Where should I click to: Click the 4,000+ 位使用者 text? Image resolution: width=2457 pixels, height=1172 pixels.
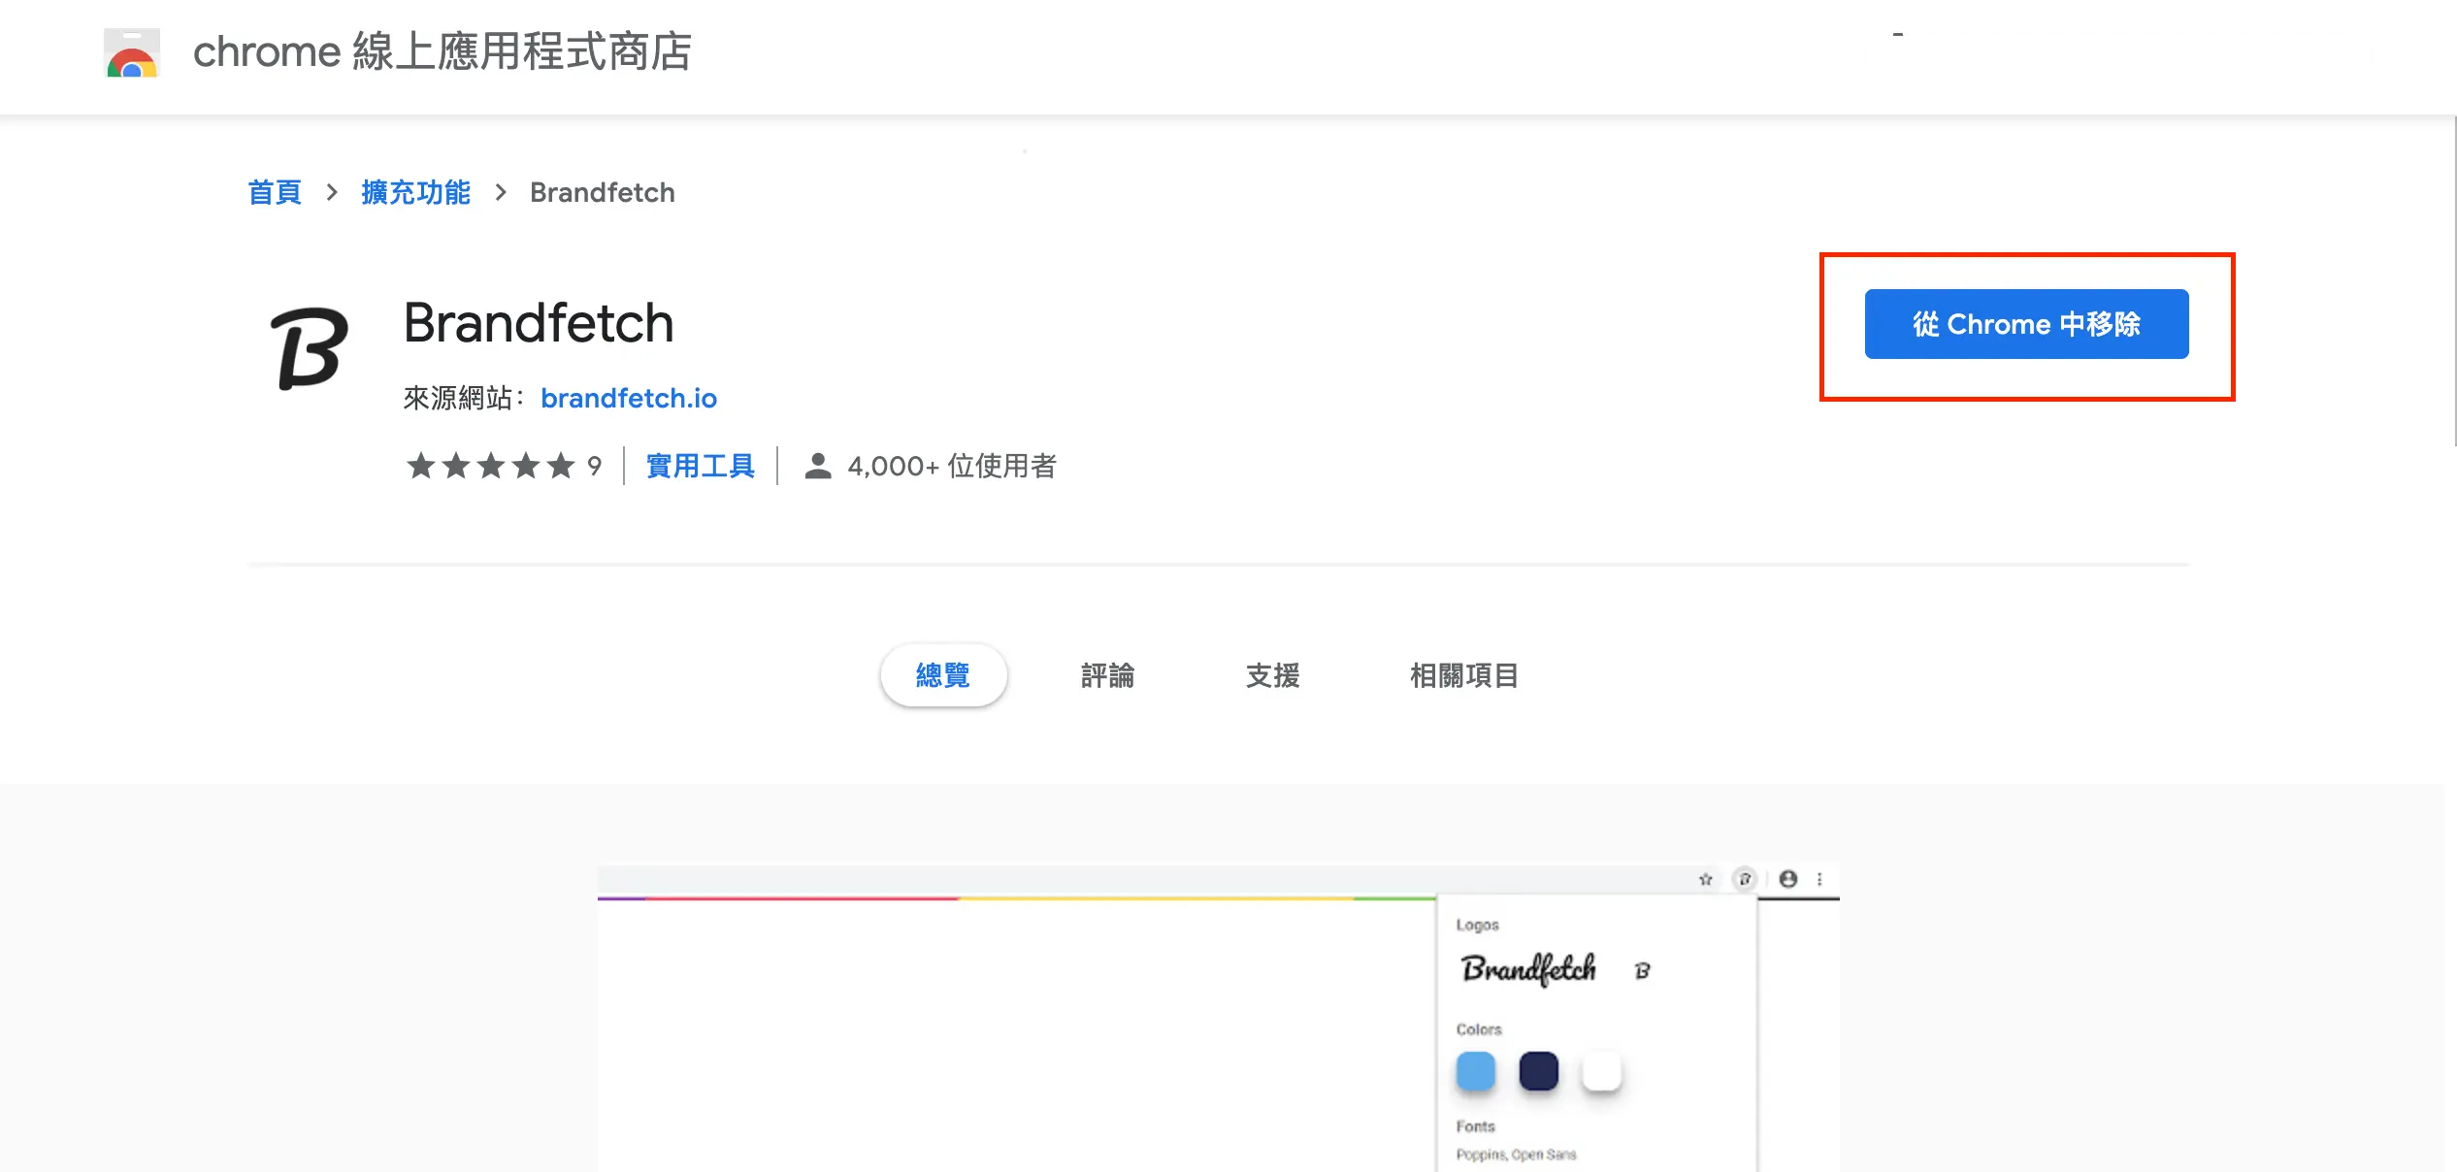(952, 467)
